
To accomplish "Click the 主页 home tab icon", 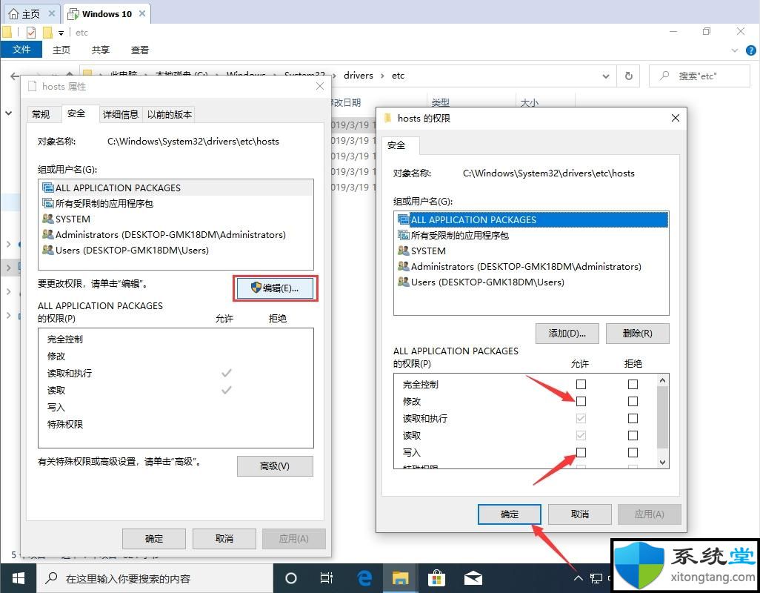I will pos(14,14).
